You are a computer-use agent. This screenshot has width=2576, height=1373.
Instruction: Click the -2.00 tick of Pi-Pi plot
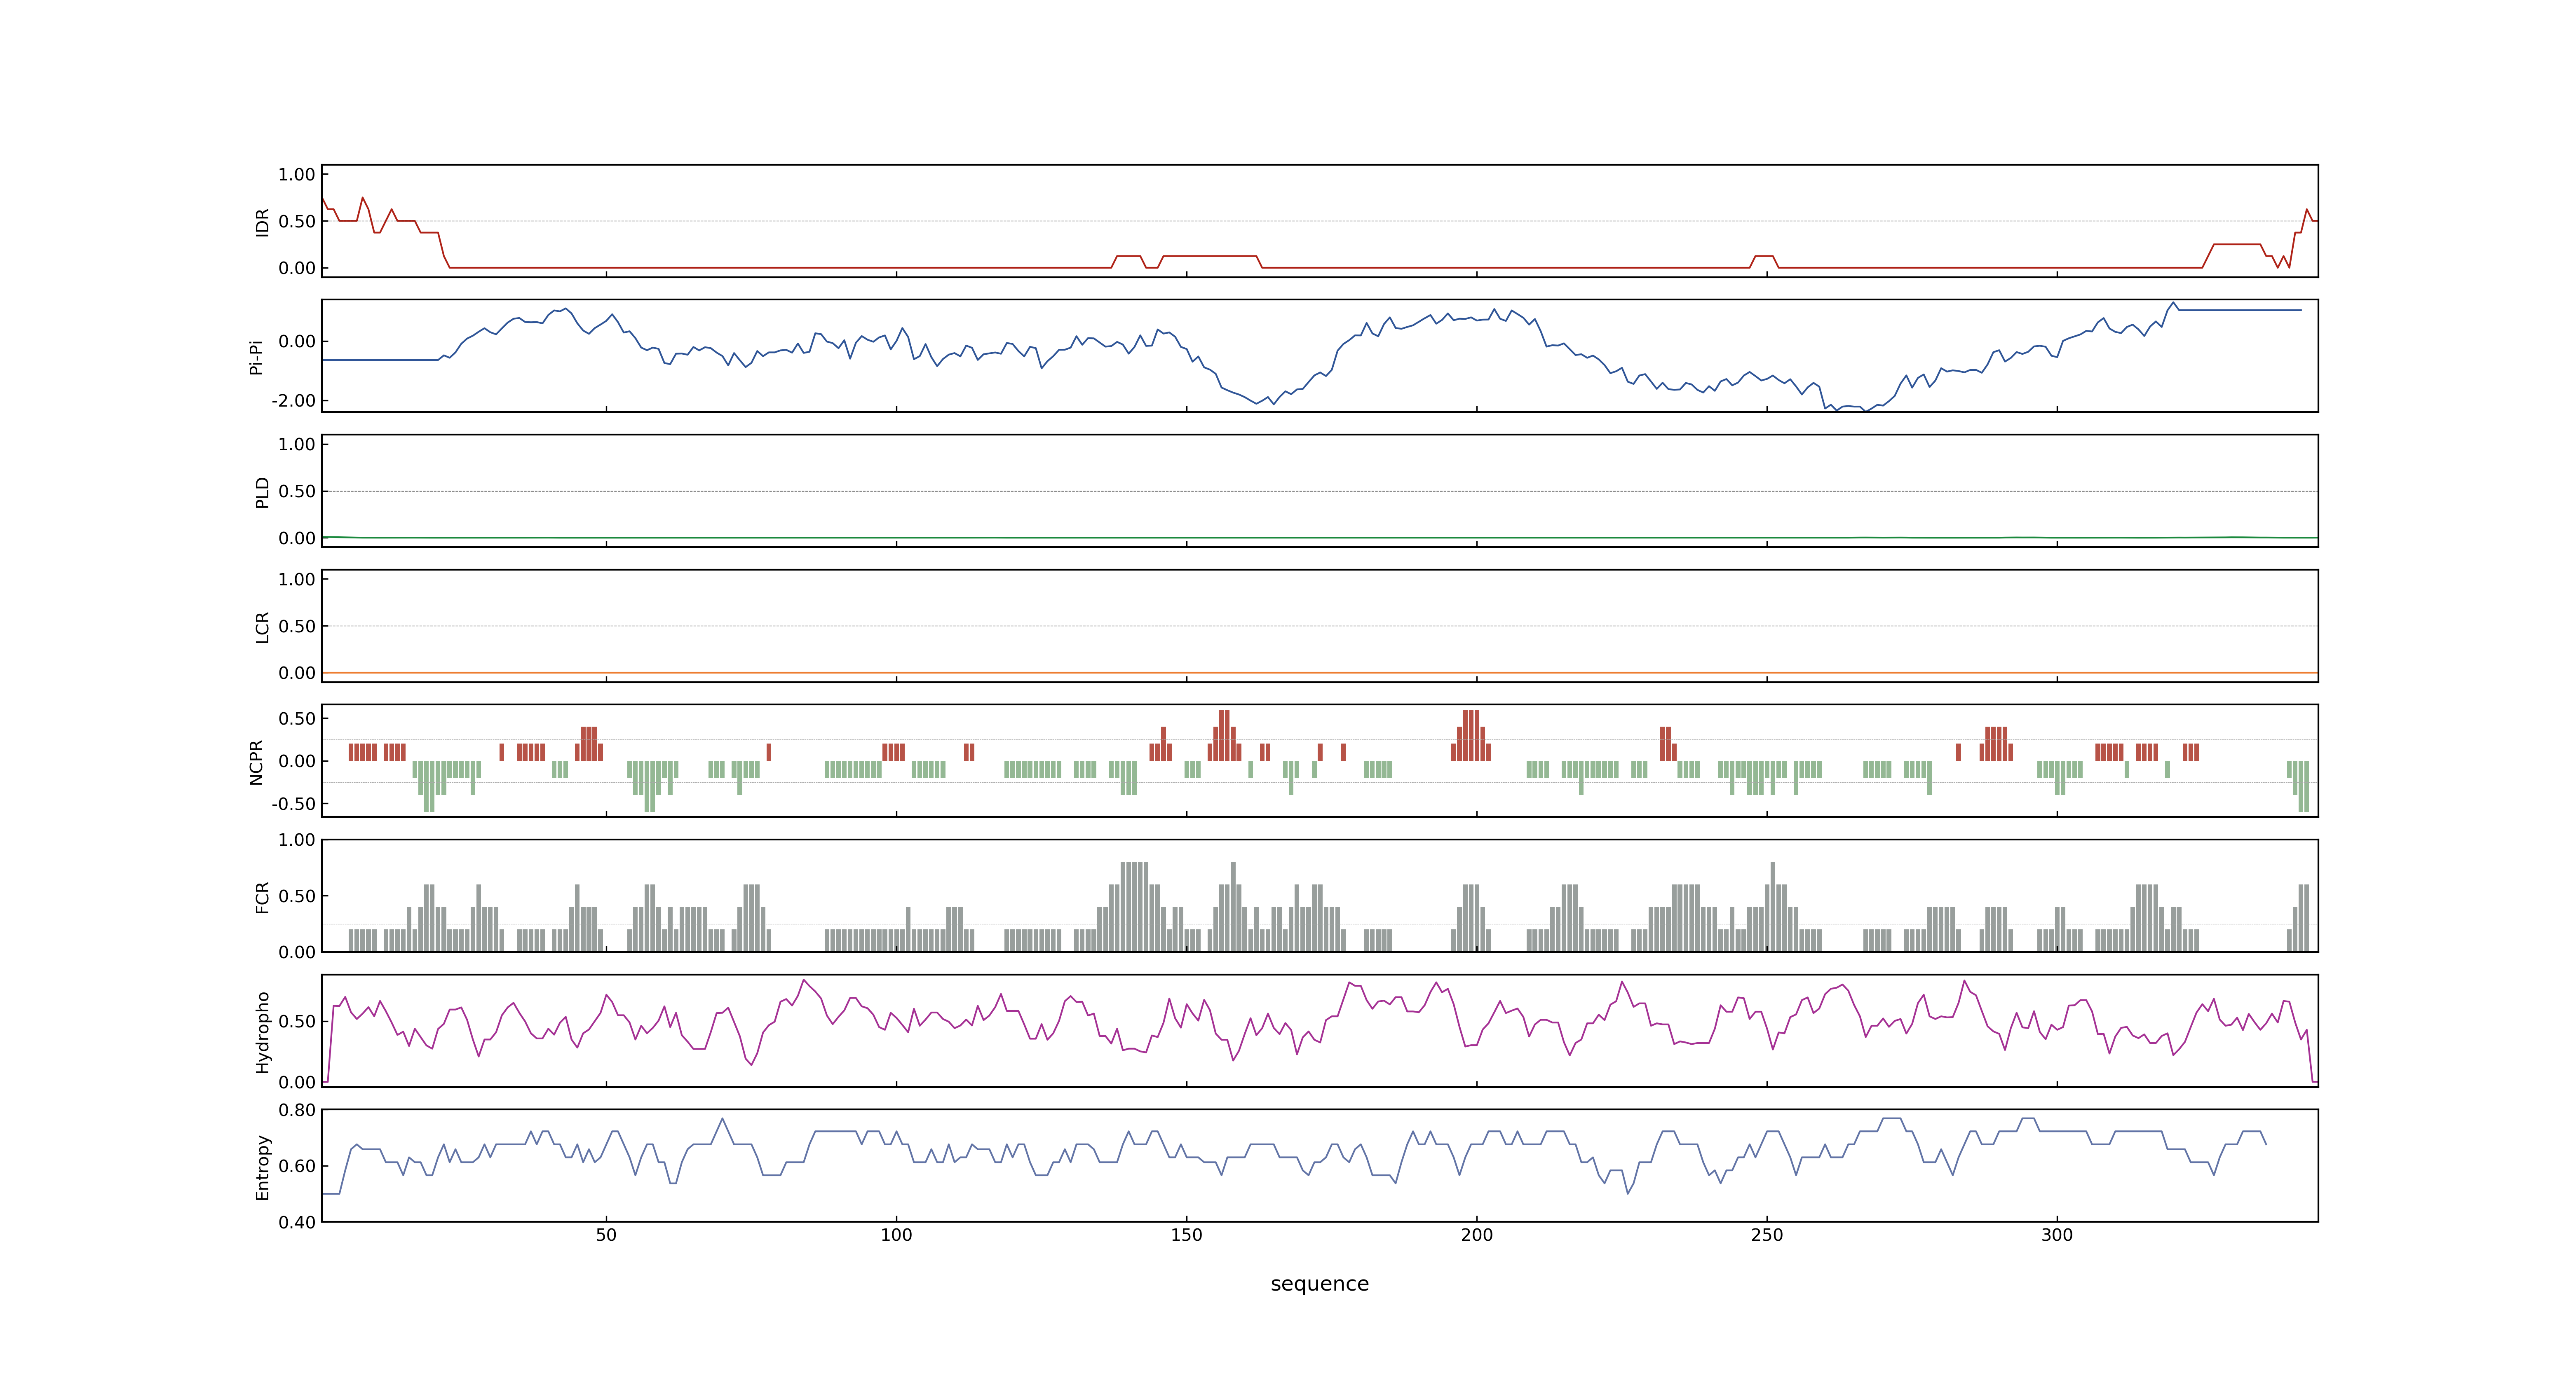tap(293, 401)
